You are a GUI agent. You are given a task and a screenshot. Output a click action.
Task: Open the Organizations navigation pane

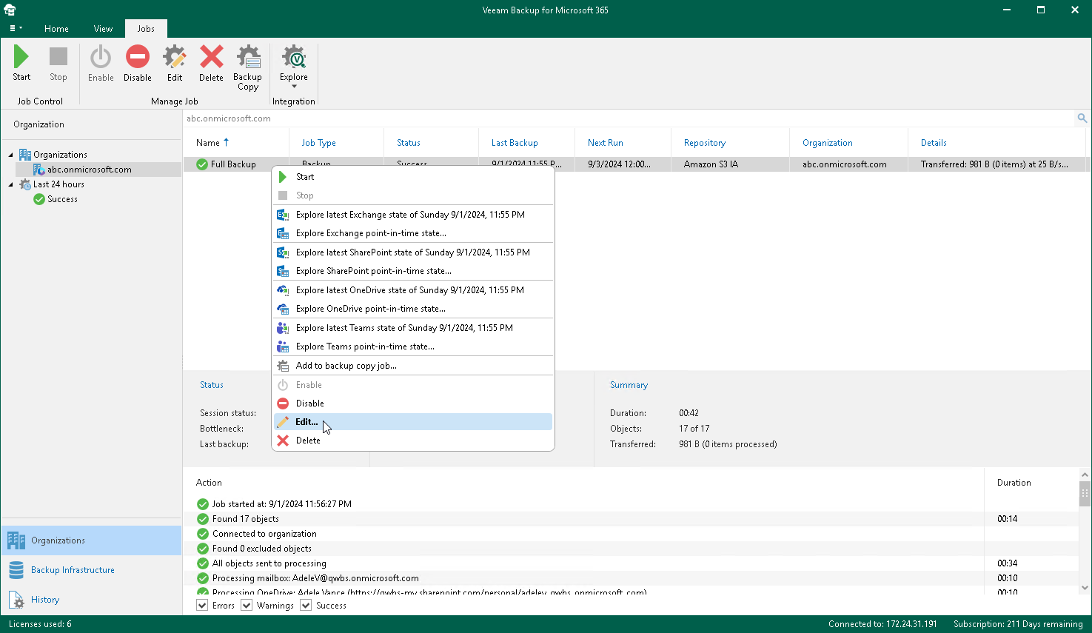pos(92,540)
